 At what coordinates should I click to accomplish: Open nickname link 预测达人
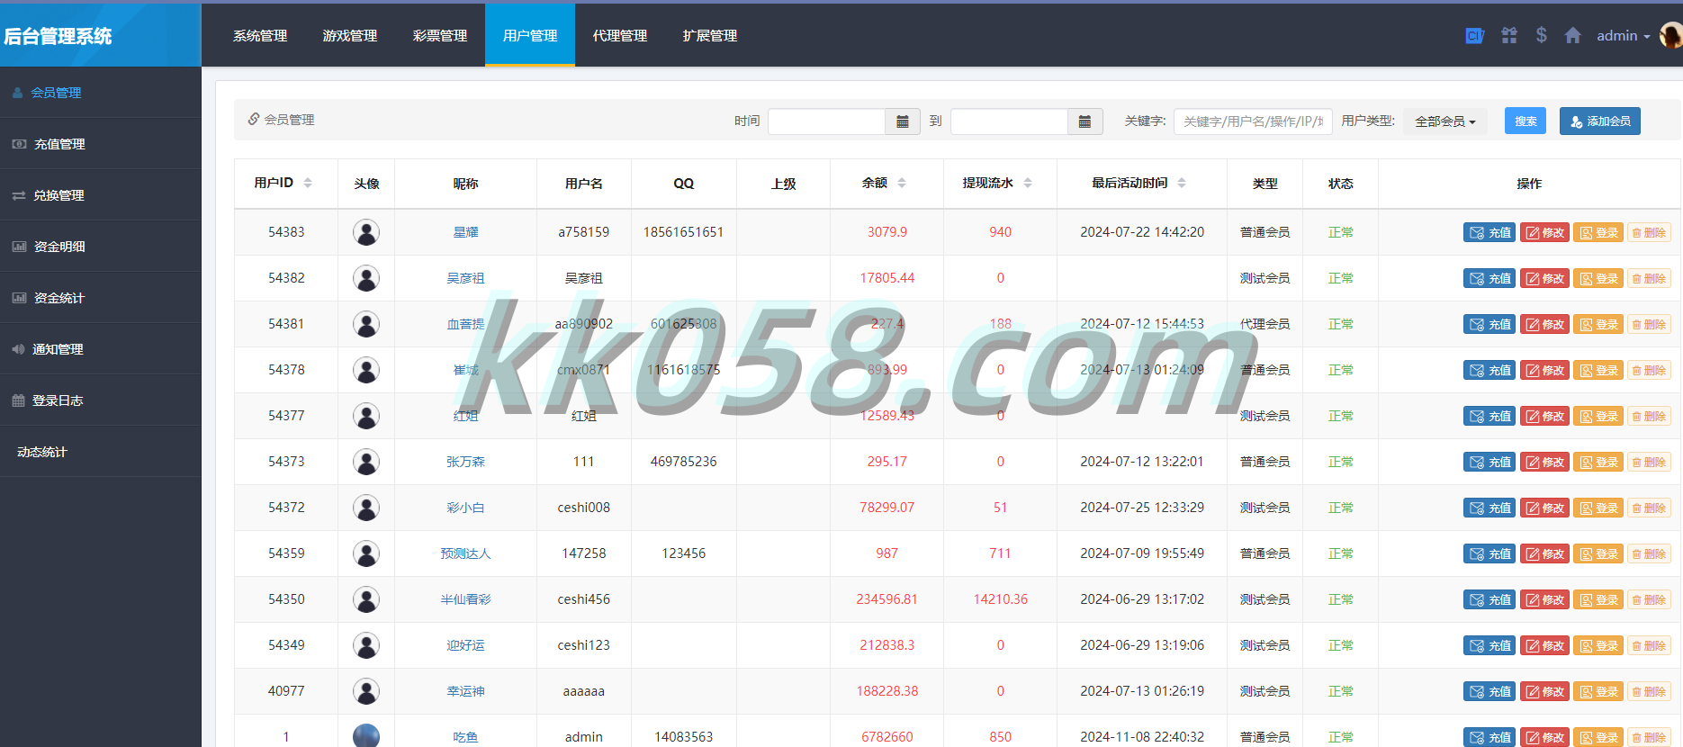click(465, 553)
